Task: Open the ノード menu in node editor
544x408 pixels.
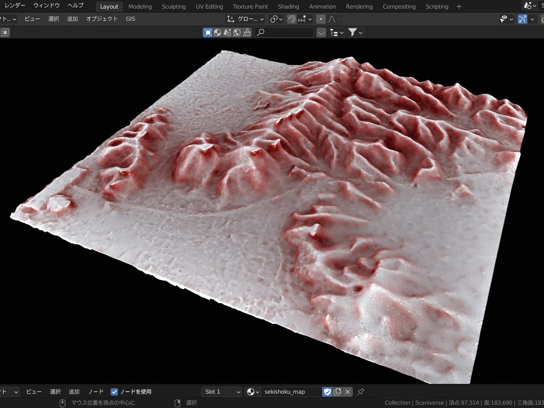Action: (x=96, y=392)
